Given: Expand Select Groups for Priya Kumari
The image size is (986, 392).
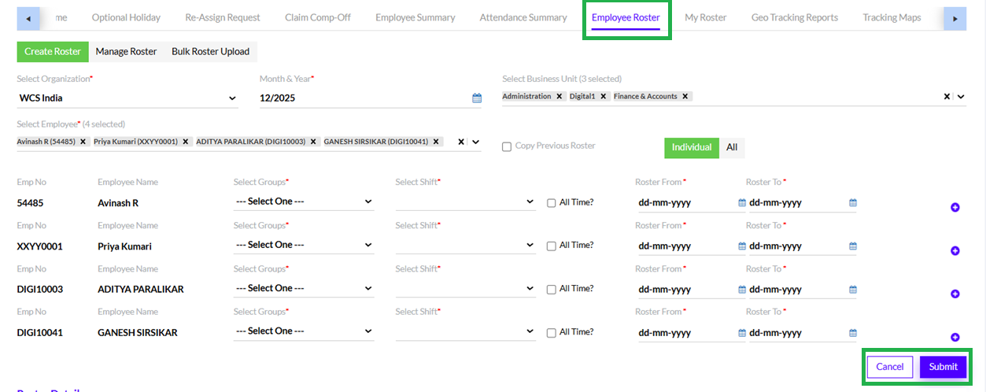Looking at the screenshot, I should coord(303,245).
